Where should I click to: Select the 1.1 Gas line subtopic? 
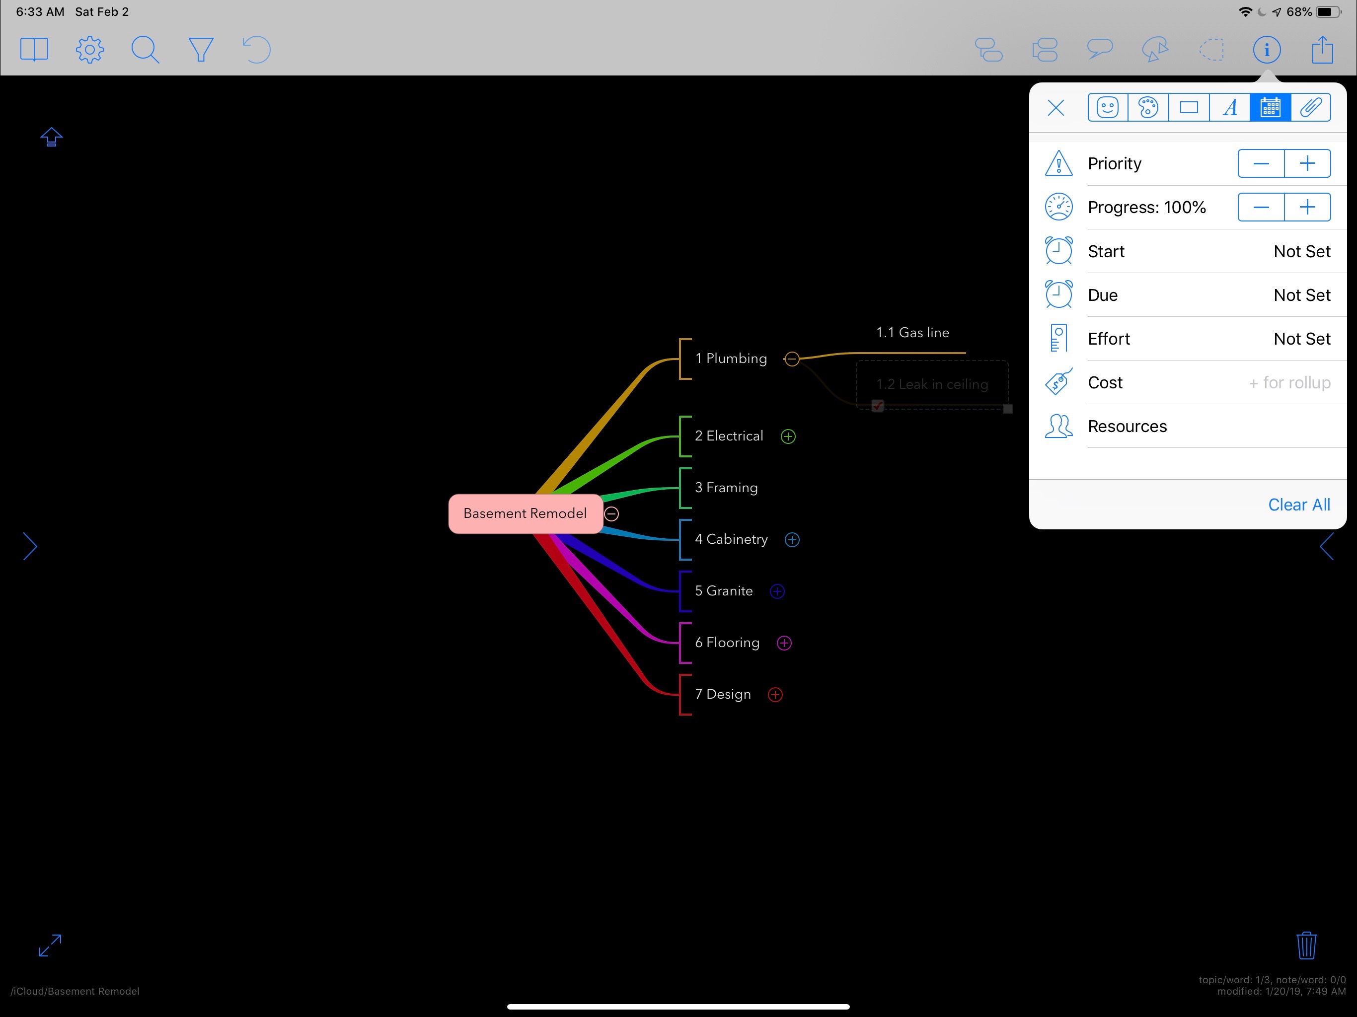pyautogui.click(x=912, y=332)
